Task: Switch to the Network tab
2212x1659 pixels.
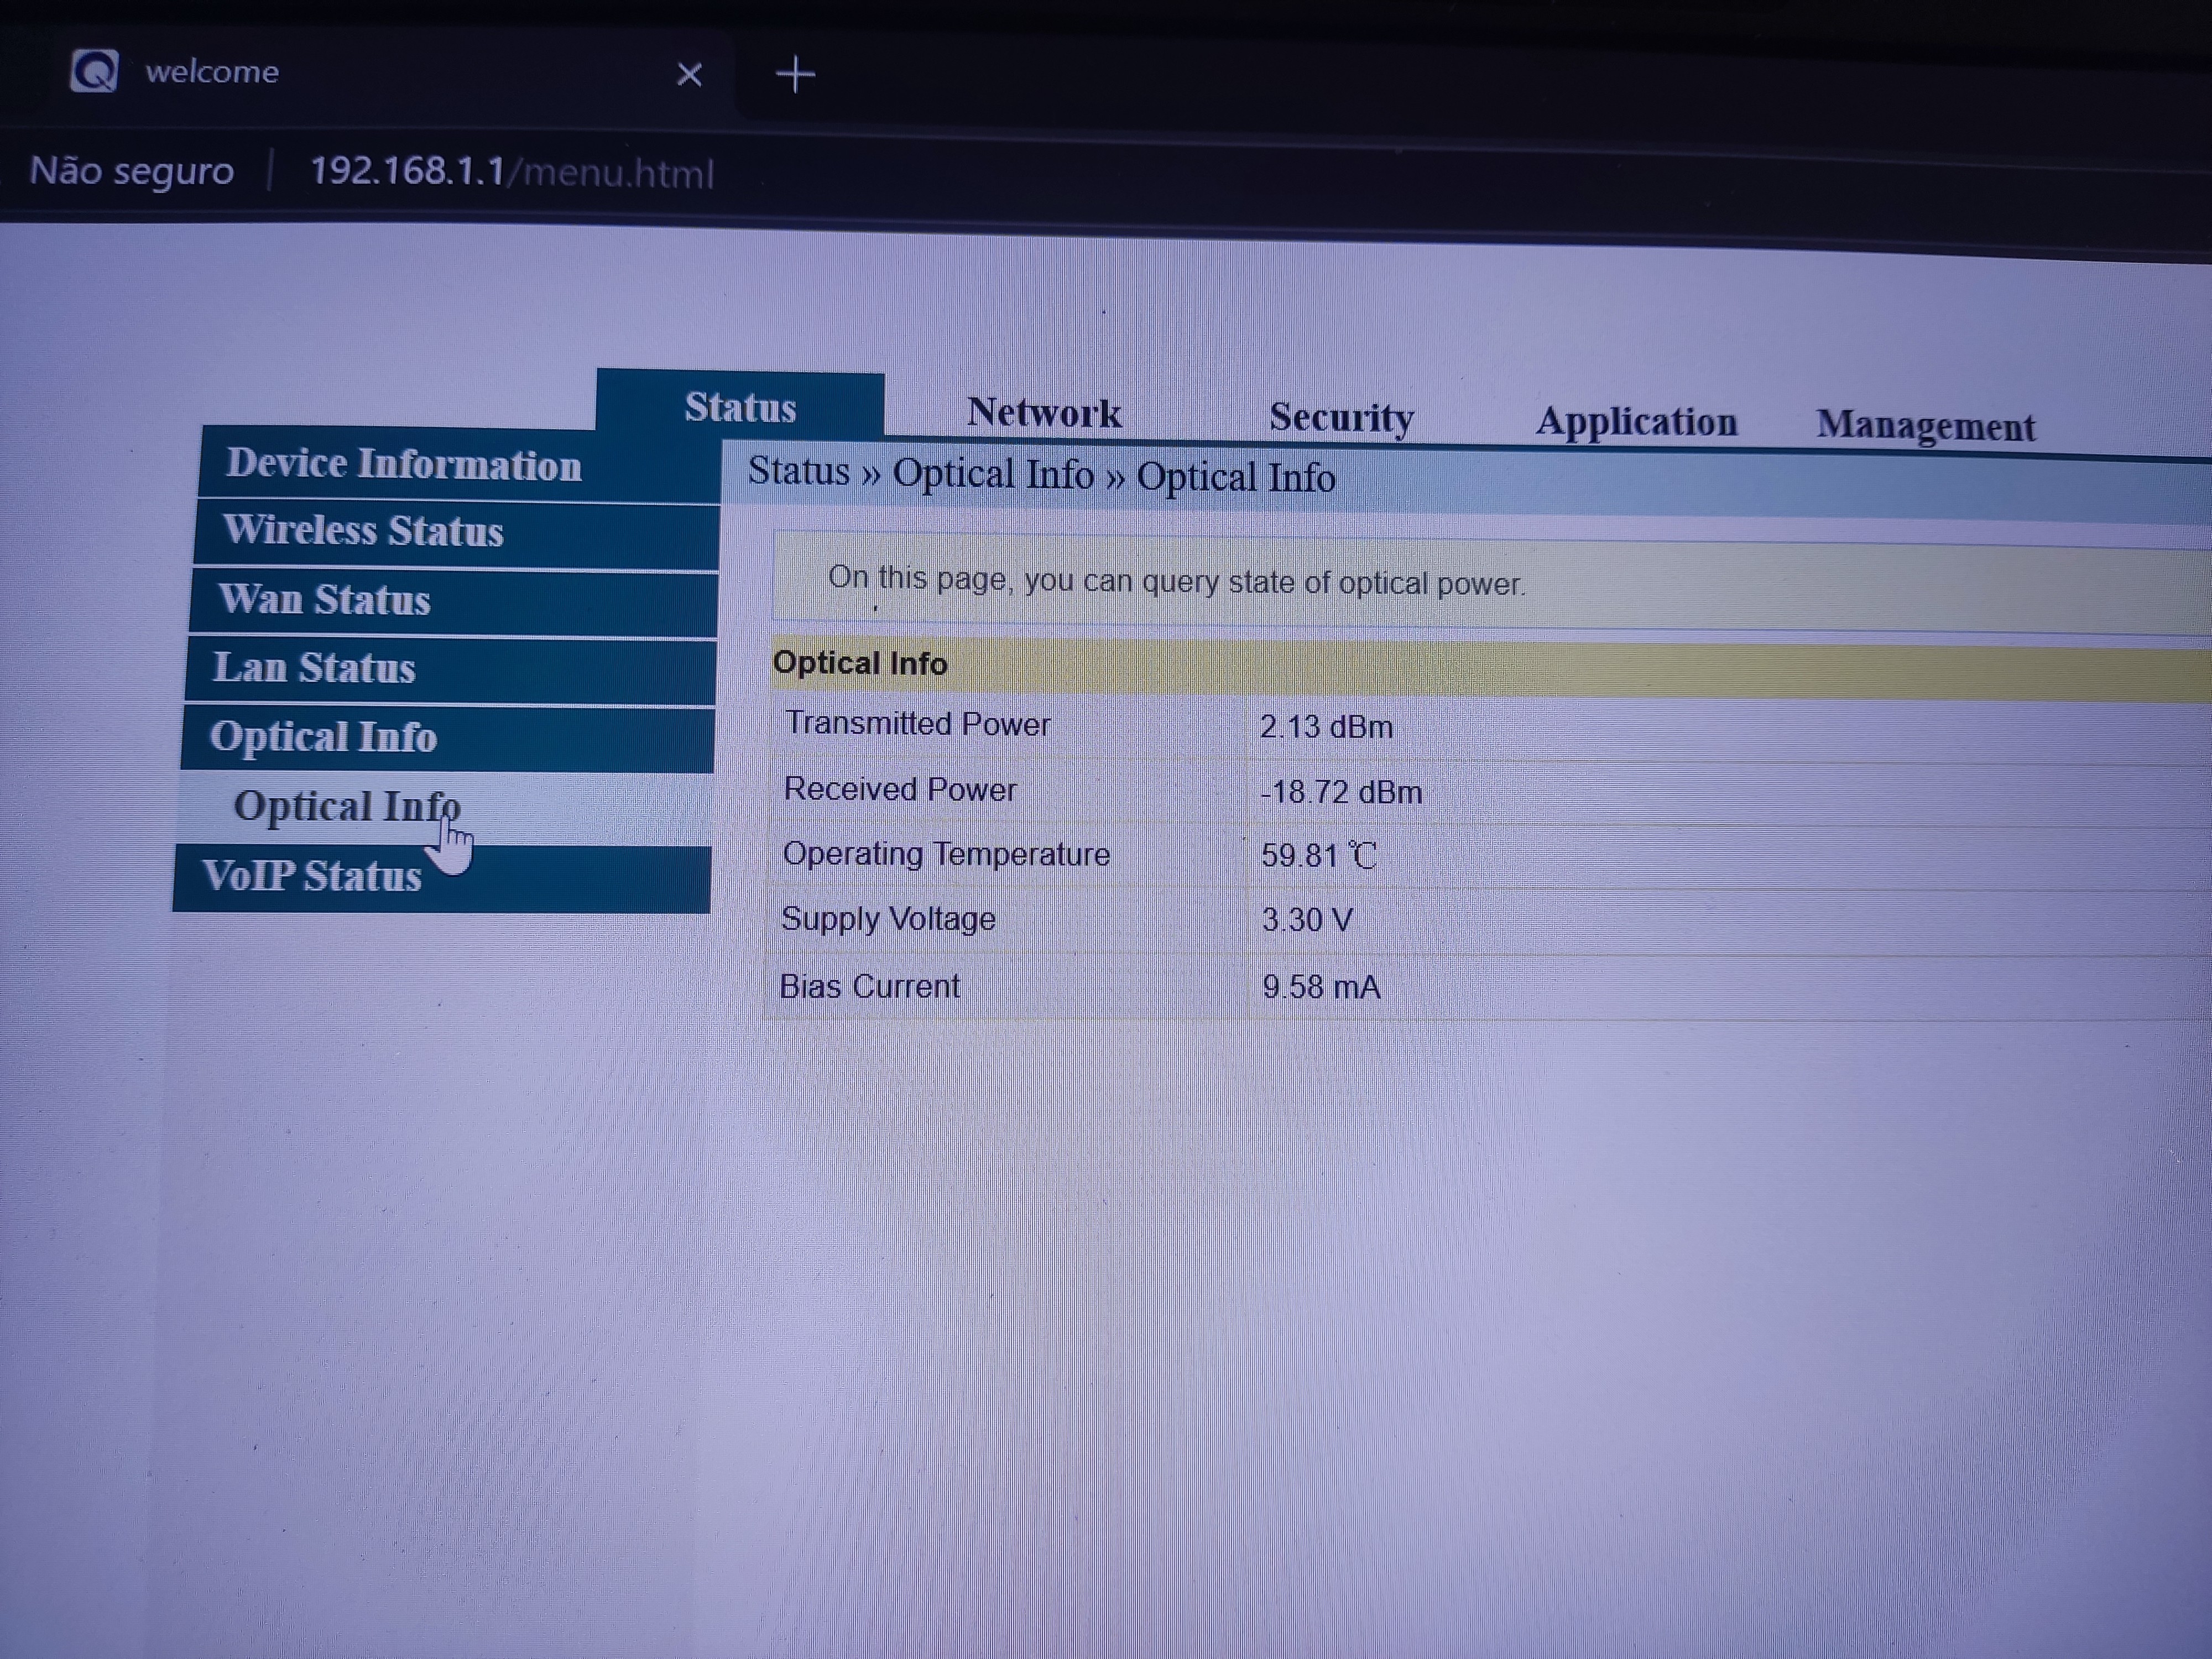Action: [x=1043, y=413]
